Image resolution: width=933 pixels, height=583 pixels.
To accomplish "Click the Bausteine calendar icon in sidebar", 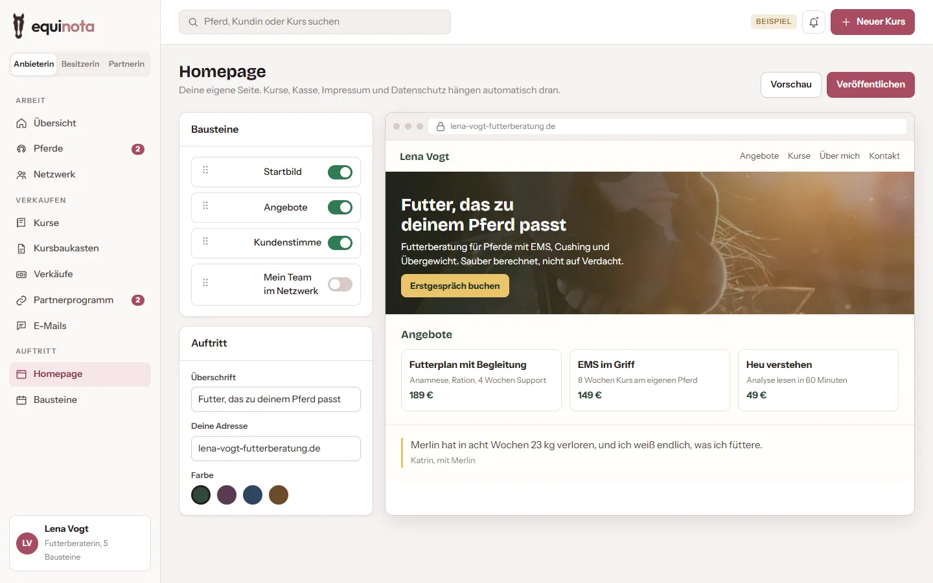I will tap(21, 400).
